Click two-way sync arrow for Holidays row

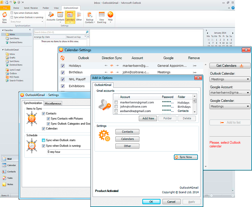[x=112, y=66]
